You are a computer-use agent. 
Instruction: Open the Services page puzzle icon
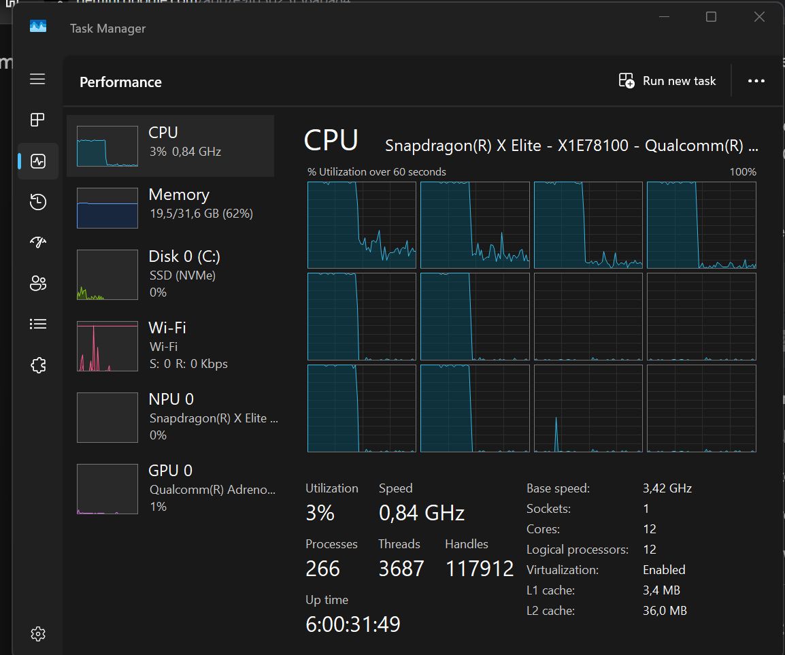click(38, 365)
